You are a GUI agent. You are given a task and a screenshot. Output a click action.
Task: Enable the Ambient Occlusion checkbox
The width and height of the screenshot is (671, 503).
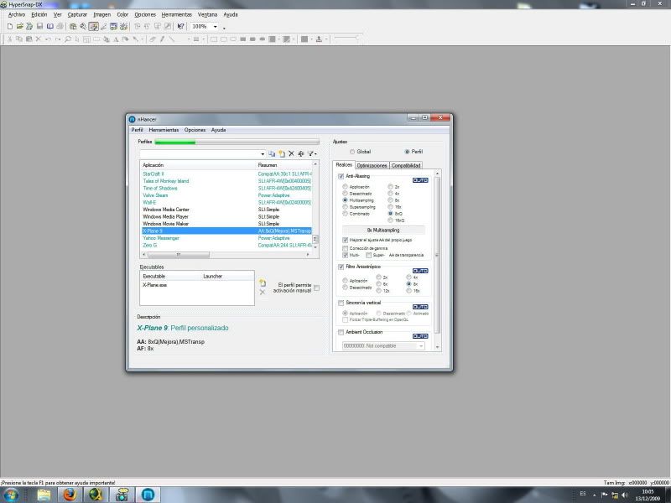341,332
